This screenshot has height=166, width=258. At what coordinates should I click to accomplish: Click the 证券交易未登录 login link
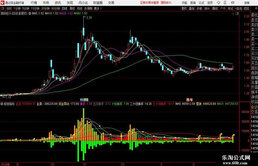click(x=149, y=3)
